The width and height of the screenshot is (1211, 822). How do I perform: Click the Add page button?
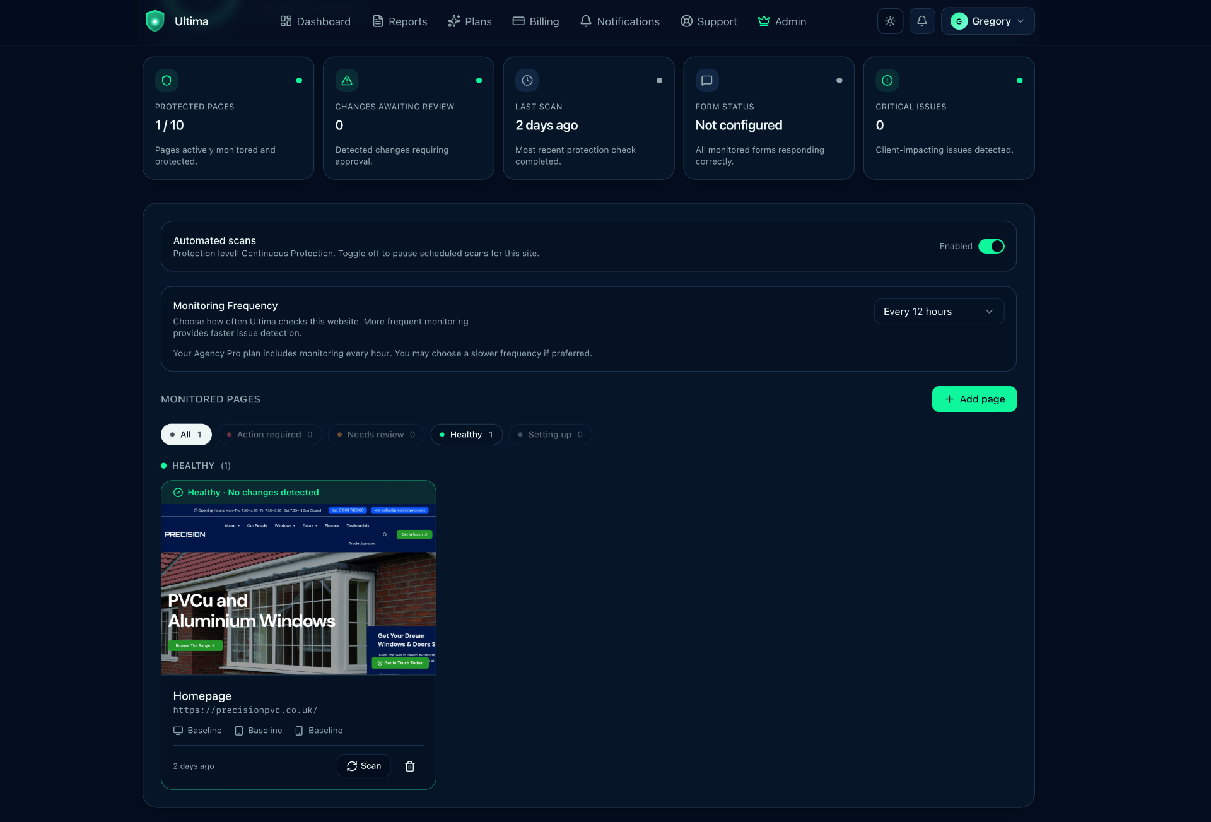tap(974, 399)
